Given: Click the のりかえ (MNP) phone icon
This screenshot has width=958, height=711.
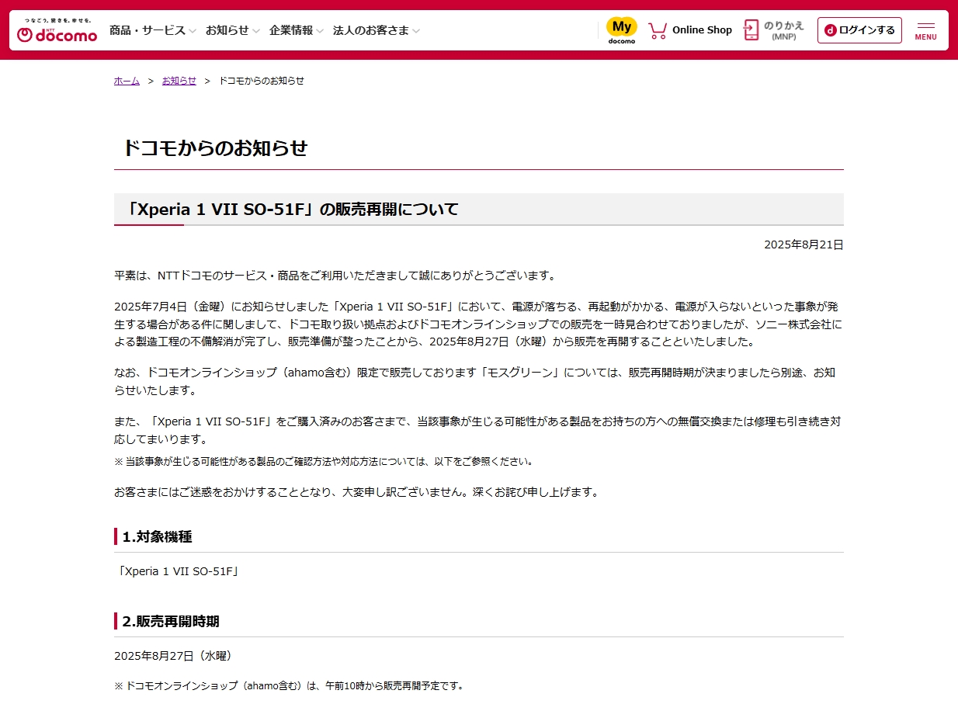Looking at the screenshot, I should point(751,30).
